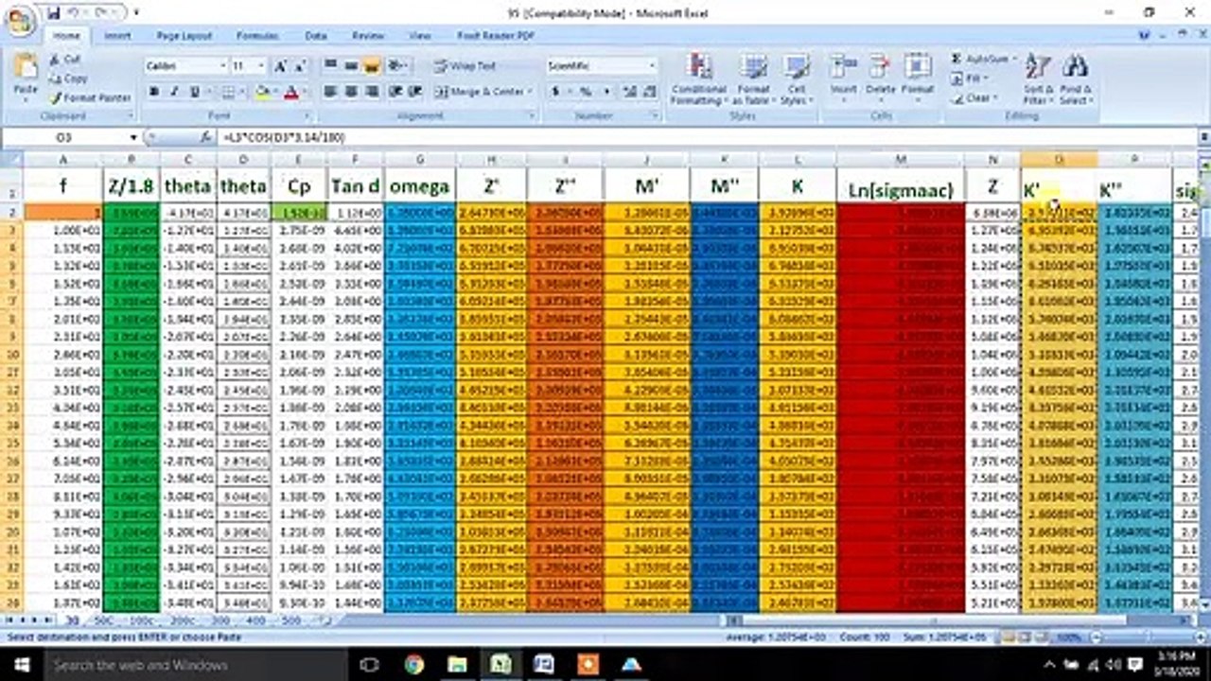Switch to the Page Layout tab
Image resolution: width=1211 pixels, height=681 pixels.
[184, 36]
